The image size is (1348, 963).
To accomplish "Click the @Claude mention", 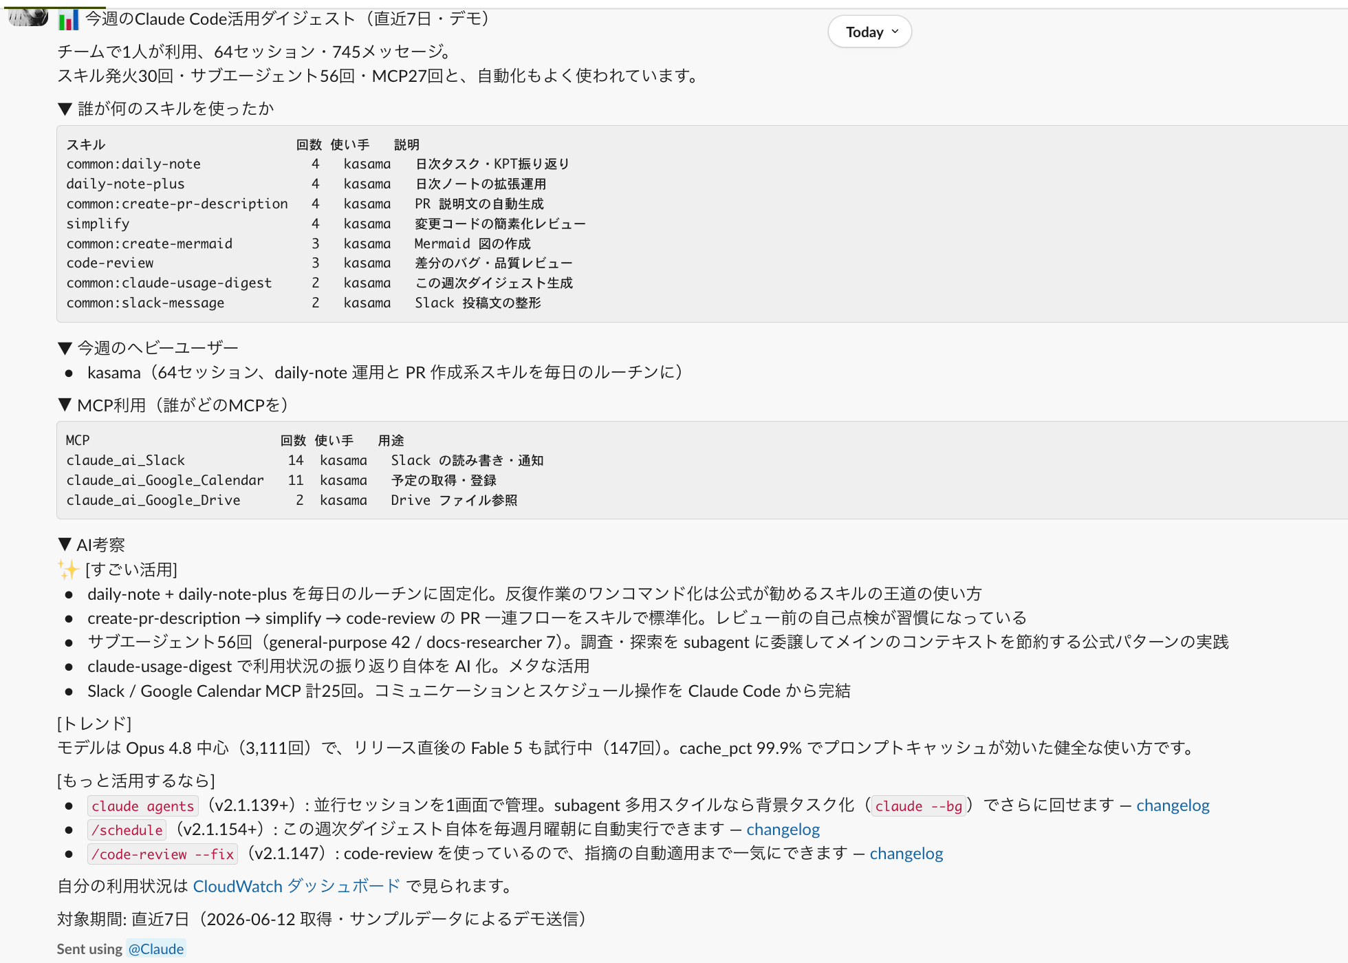I will (156, 949).
